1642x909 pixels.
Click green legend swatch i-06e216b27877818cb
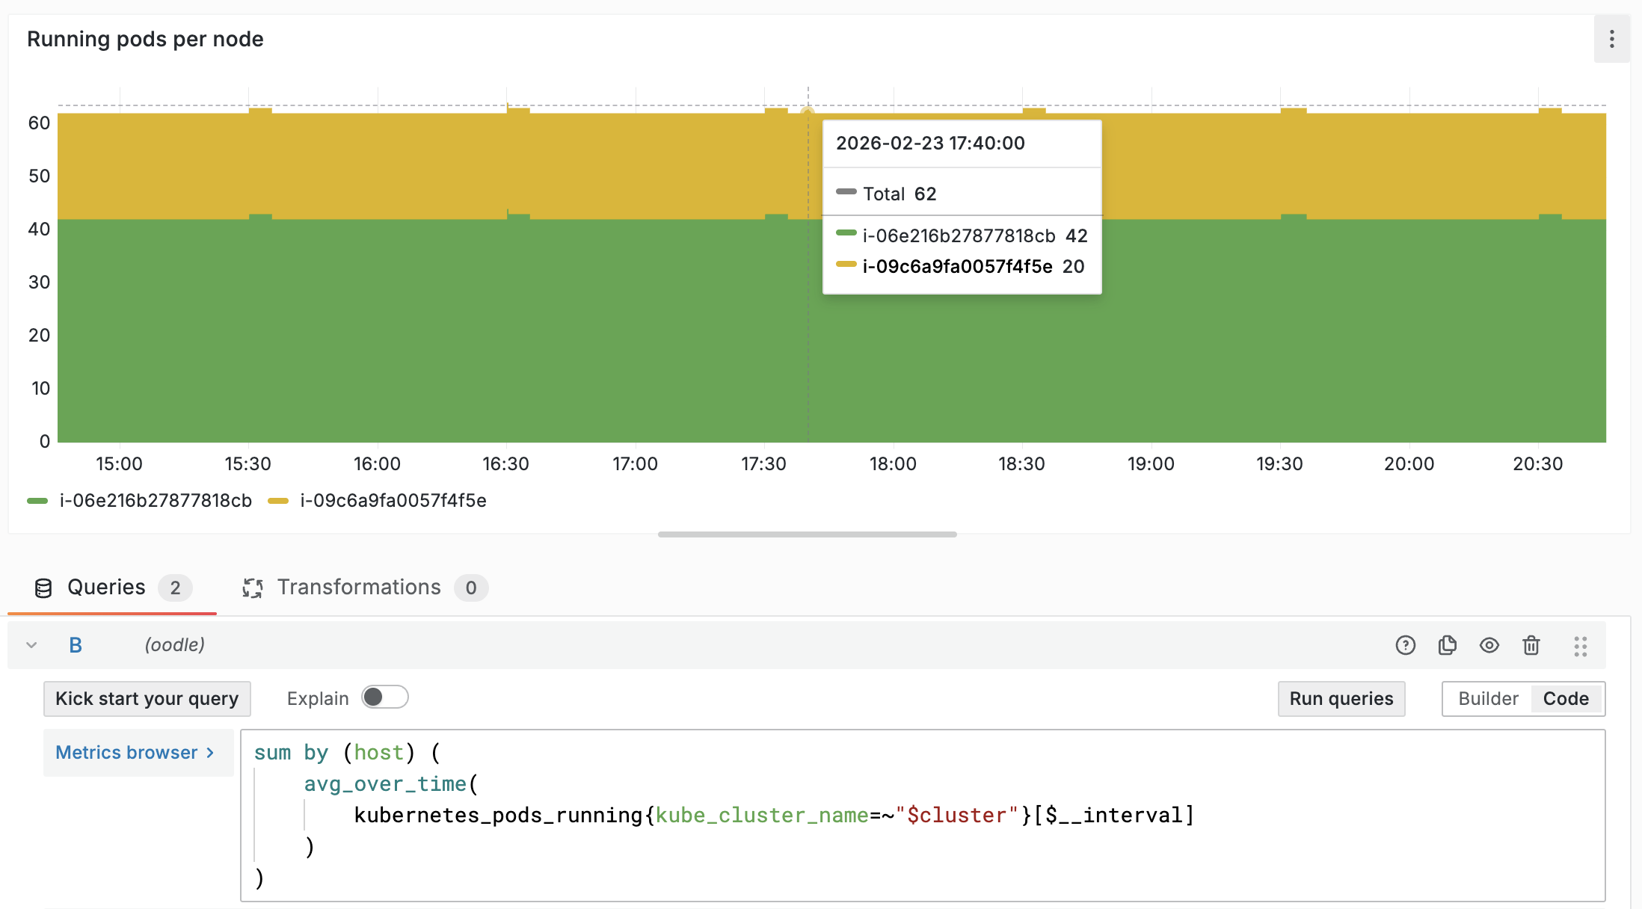click(37, 501)
